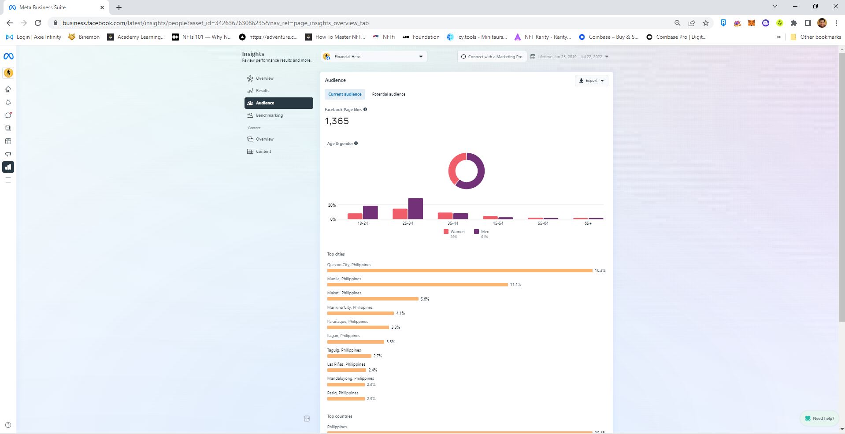The width and height of the screenshot is (845, 434).
Task: Open the Chrome tab search chevron
Action: tap(775, 7)
